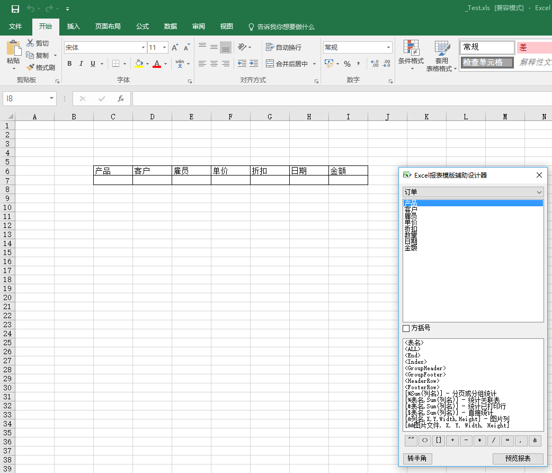This screenshot has height=473, width=552.
Task: Click the plus operator button in designer
Action: pyautogui.click(x=452, y=440)
